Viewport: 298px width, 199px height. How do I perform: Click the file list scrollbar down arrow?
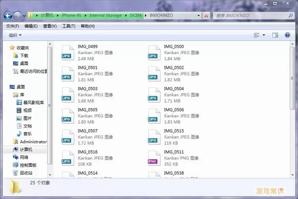(292, 175)
